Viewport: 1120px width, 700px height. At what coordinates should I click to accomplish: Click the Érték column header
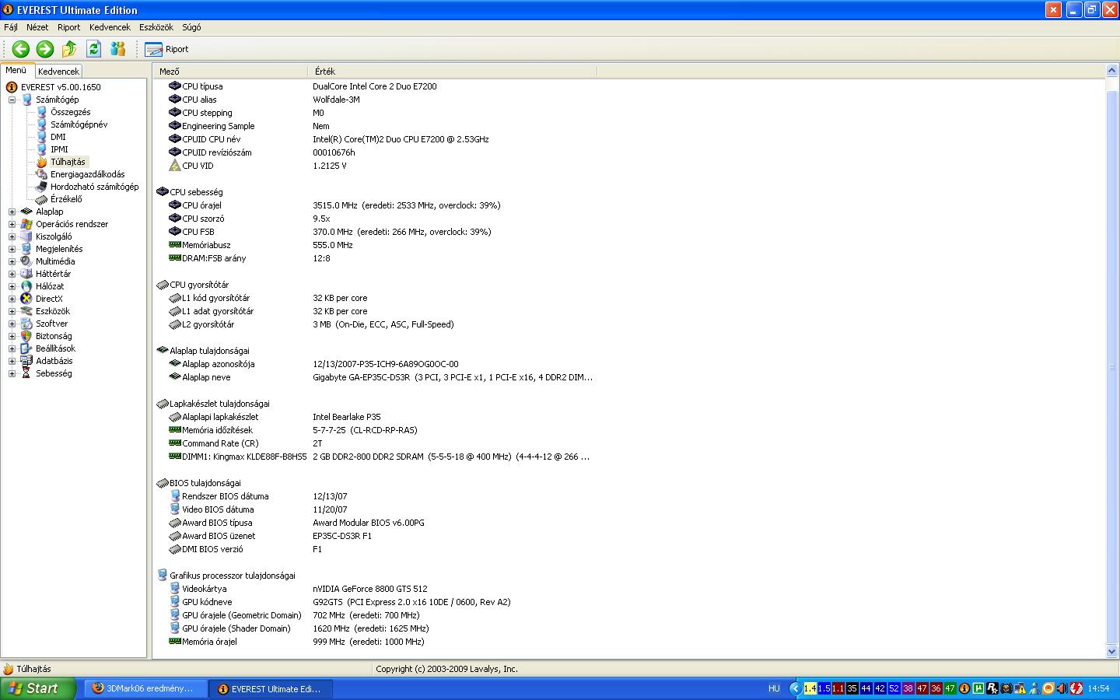click(x=453, y=71)
